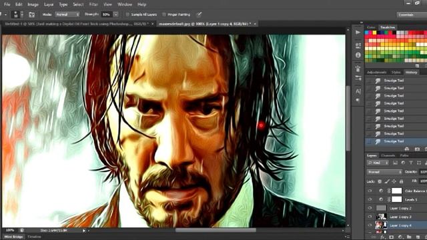The width and height of the screenshot is (427, 240).
Task: Switch to the Channels tab
Action: click(x=388, y=155)
